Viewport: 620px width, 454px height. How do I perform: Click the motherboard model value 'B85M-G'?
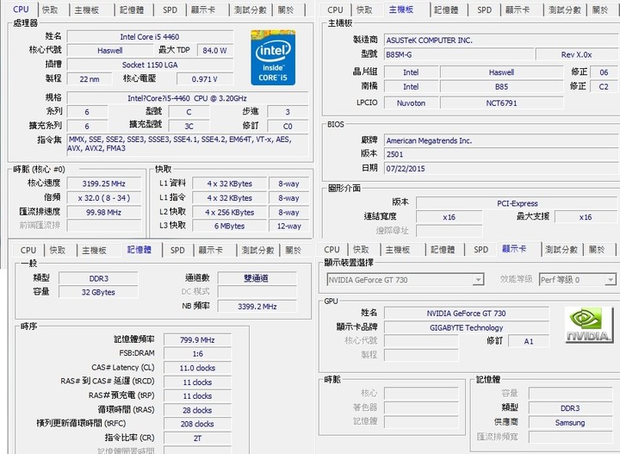459,54
